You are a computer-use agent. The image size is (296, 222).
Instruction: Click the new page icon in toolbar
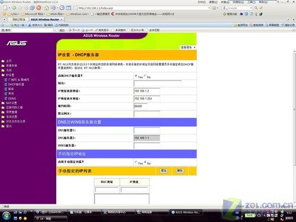click(x=5, y=8)
